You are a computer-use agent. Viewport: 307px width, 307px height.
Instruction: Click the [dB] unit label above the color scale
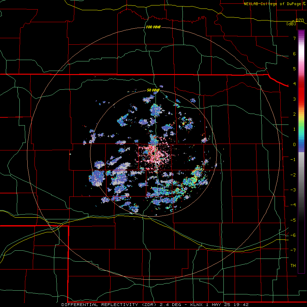click(x=291, y=24)
